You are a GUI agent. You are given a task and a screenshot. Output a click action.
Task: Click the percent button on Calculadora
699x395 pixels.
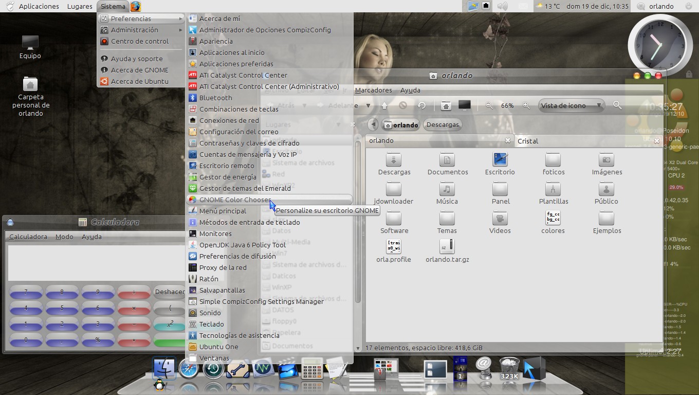tap(98, 340)
